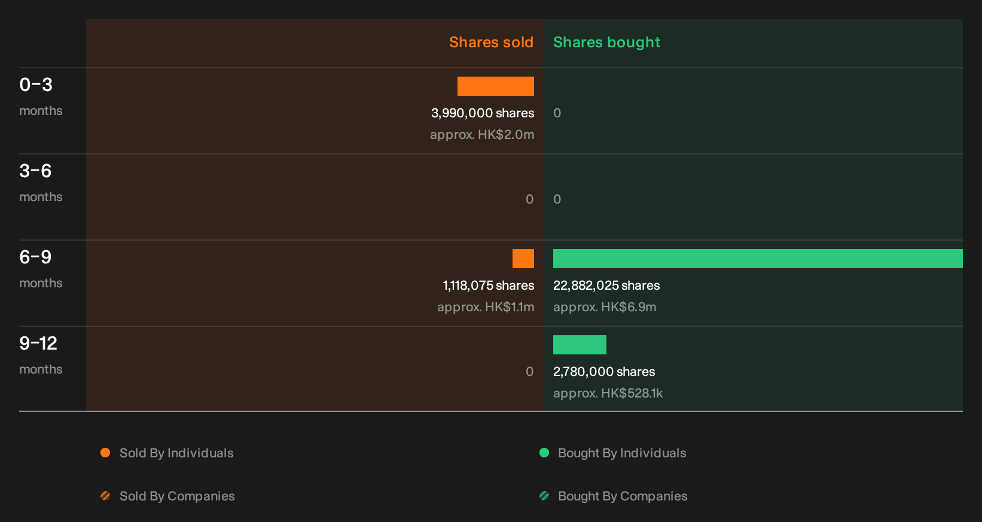Click the striped Sold By Companies legend icon
982x522 pixels.
coord(105,496)
